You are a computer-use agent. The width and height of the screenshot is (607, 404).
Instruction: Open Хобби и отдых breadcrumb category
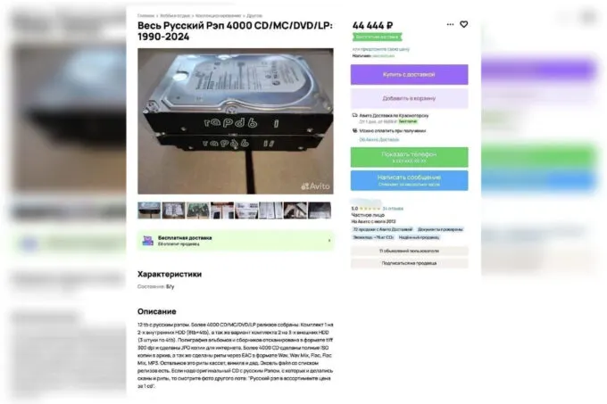point(175,16)
